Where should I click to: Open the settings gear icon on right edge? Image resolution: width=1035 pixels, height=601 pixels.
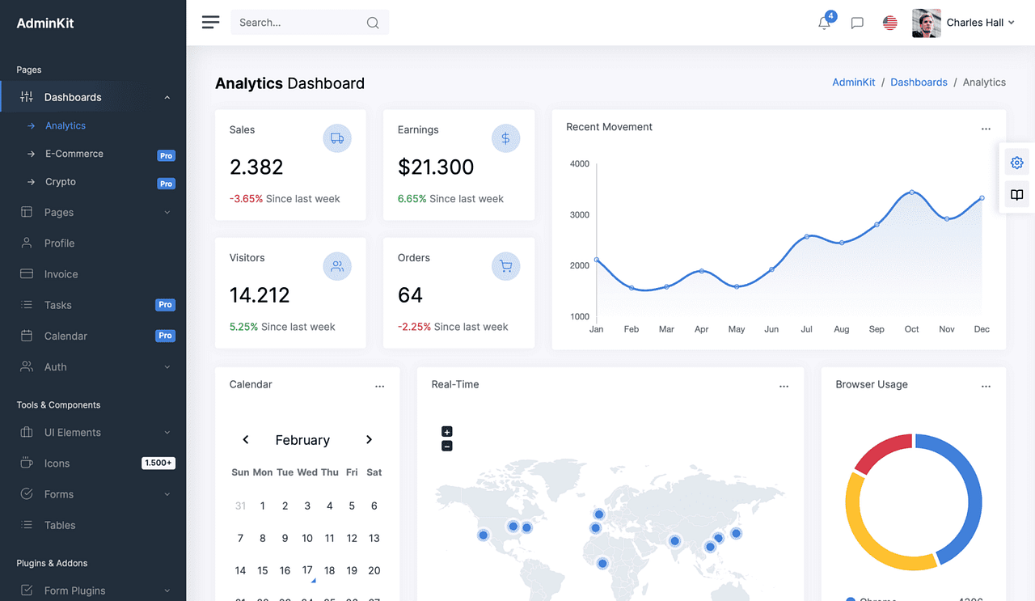click(1016, 162)
